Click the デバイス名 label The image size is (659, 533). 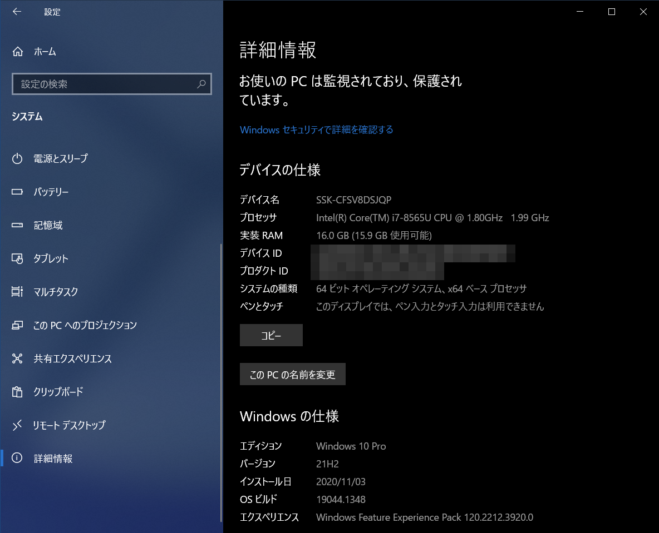click(259, 200)
